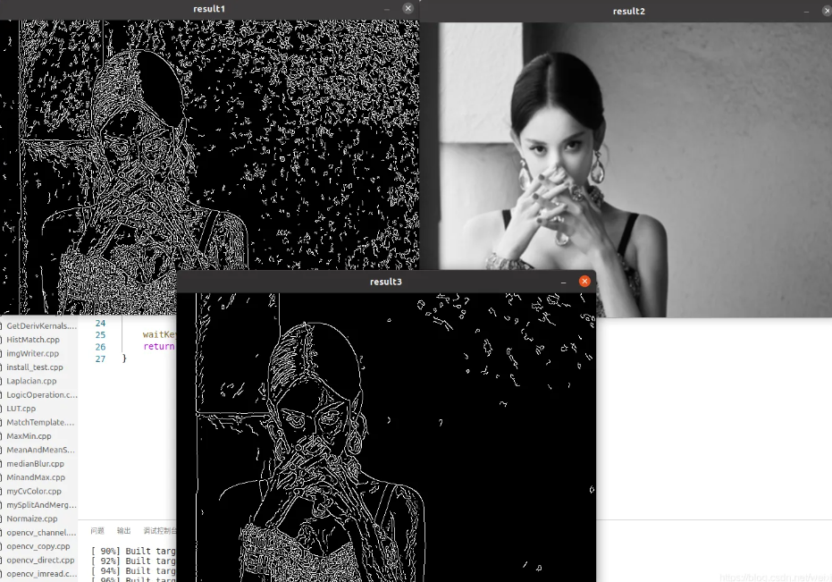Open opencv_copy.cpp in the explorer
Image resolution: width=832 pixels, height=582 pixels.
pyautogui.click(x=38, y=546)
